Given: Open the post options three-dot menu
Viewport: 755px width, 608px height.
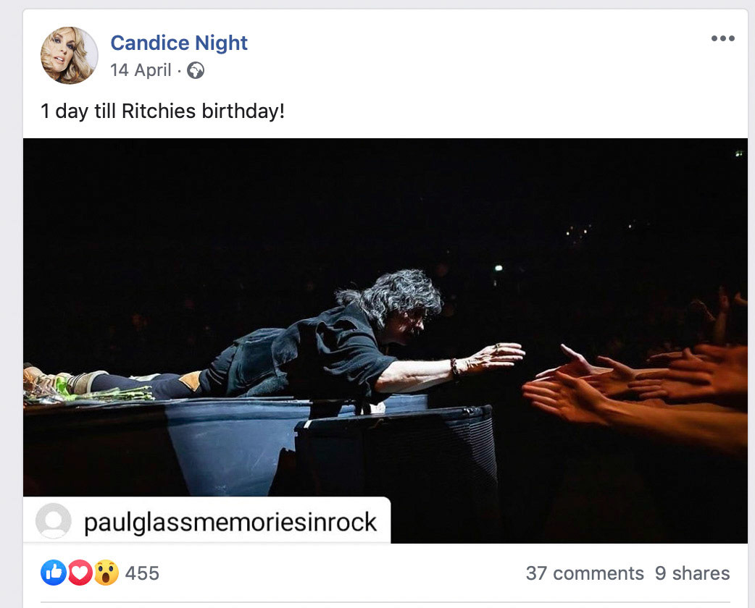Looking at the screenshot, I should click(722, 39).
